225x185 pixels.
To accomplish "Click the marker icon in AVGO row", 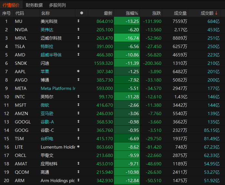I will coord(78,80).
